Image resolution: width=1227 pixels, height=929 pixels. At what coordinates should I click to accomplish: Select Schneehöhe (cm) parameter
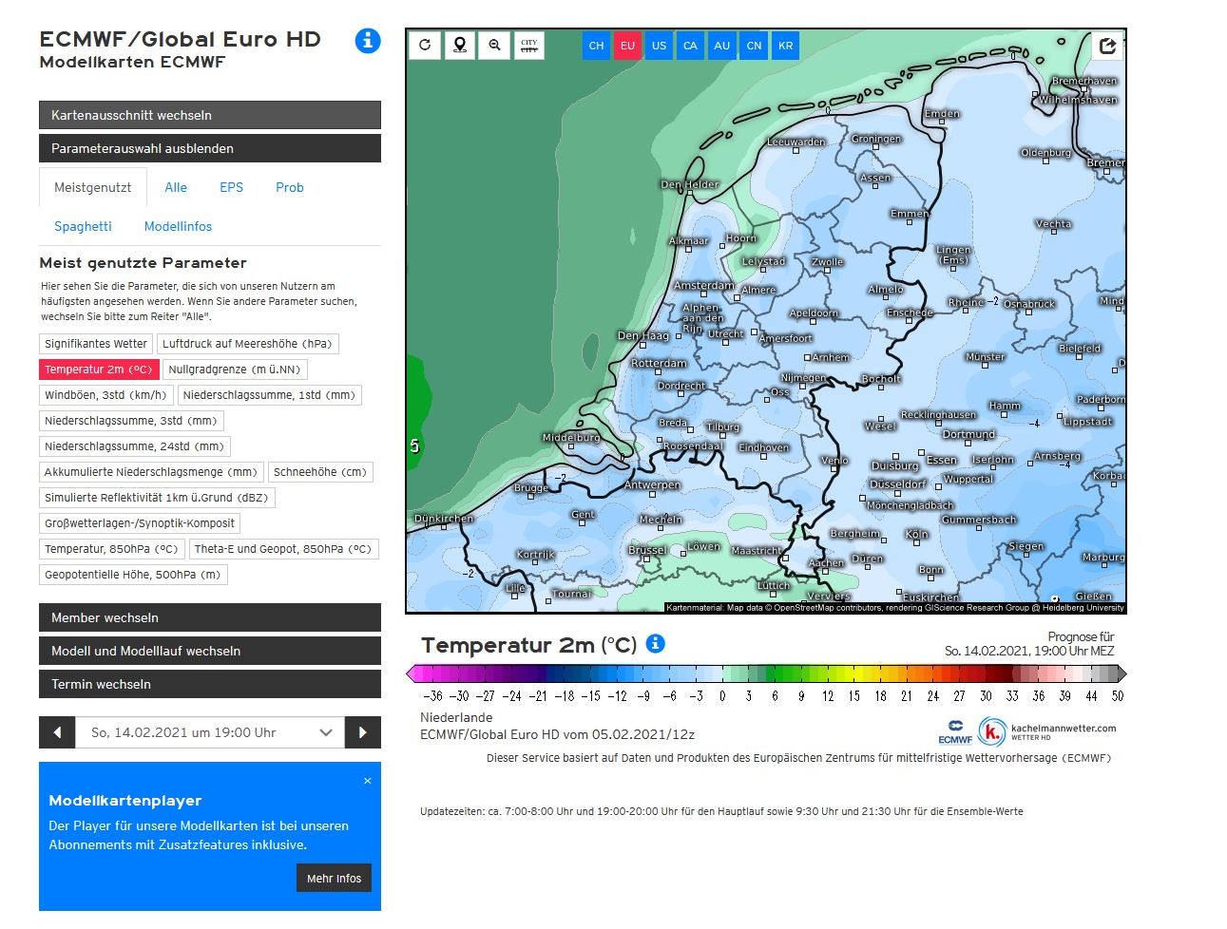(x=319, y=472)
